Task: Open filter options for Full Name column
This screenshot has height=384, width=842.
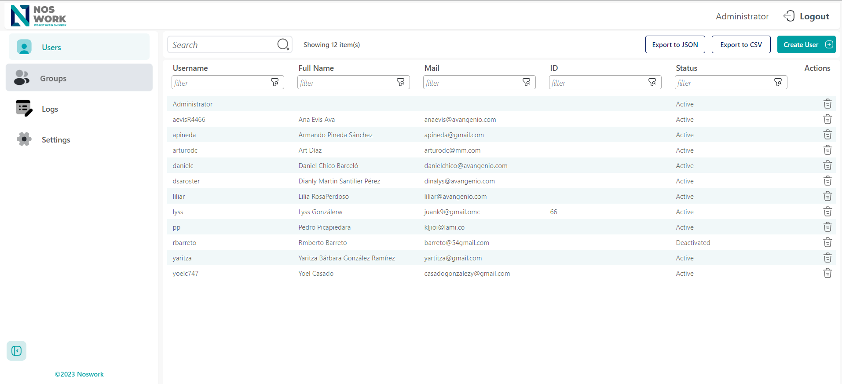Action: (400, 82)
